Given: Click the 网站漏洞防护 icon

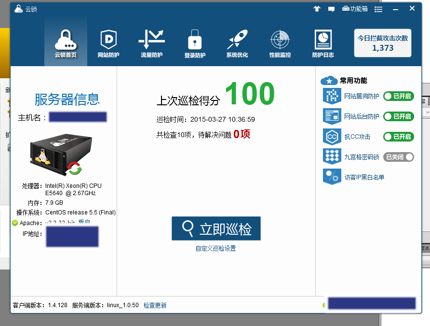Looking at the screenshot, I should [332, 96].
